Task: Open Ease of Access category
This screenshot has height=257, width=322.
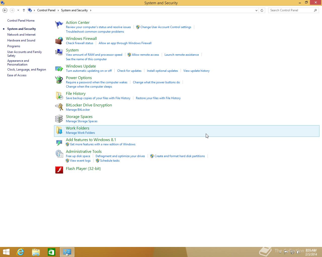Action: click(x=17, y=75)
